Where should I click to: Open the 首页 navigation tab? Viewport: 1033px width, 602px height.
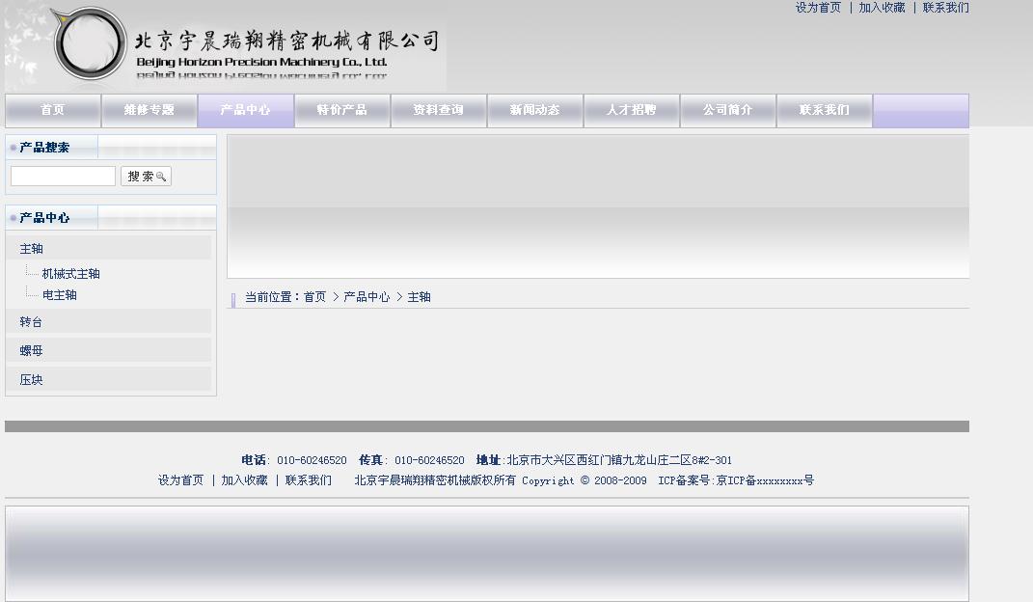pos(53,110)
